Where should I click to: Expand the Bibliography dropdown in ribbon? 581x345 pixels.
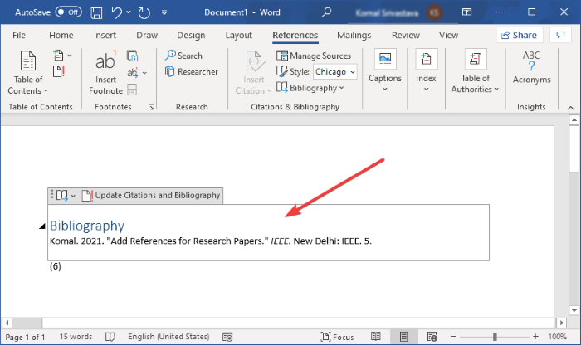click(x=313, y=88)
